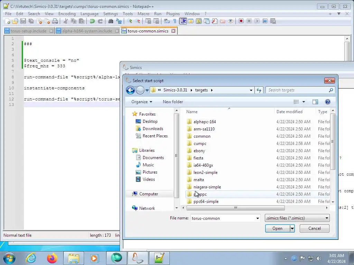Open the change view options dropdown arrow
Image resolution: width=354 pixels, height=265 pixels.
click(304, 102)
